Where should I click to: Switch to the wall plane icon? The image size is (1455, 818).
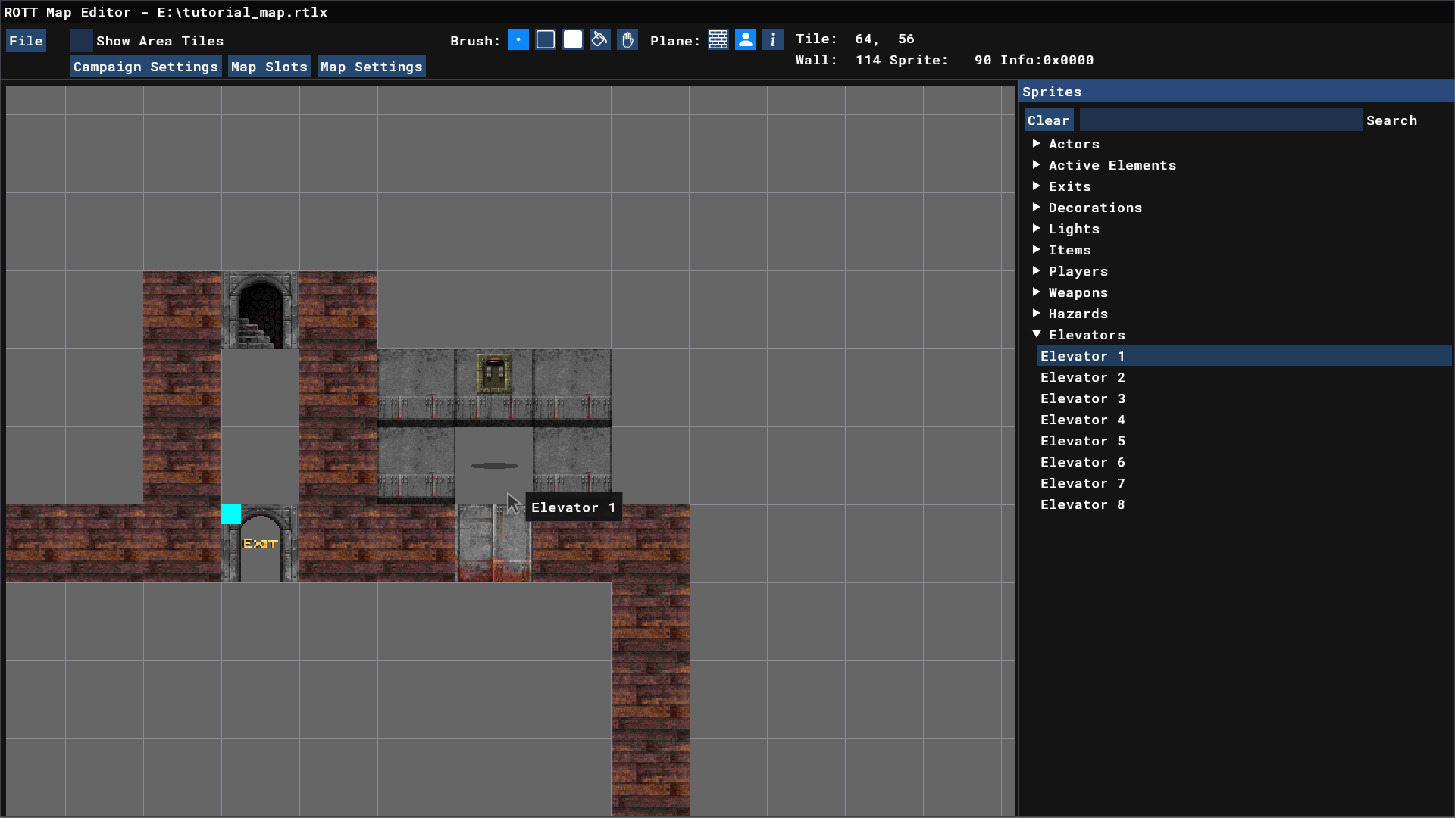click(718, 40)
